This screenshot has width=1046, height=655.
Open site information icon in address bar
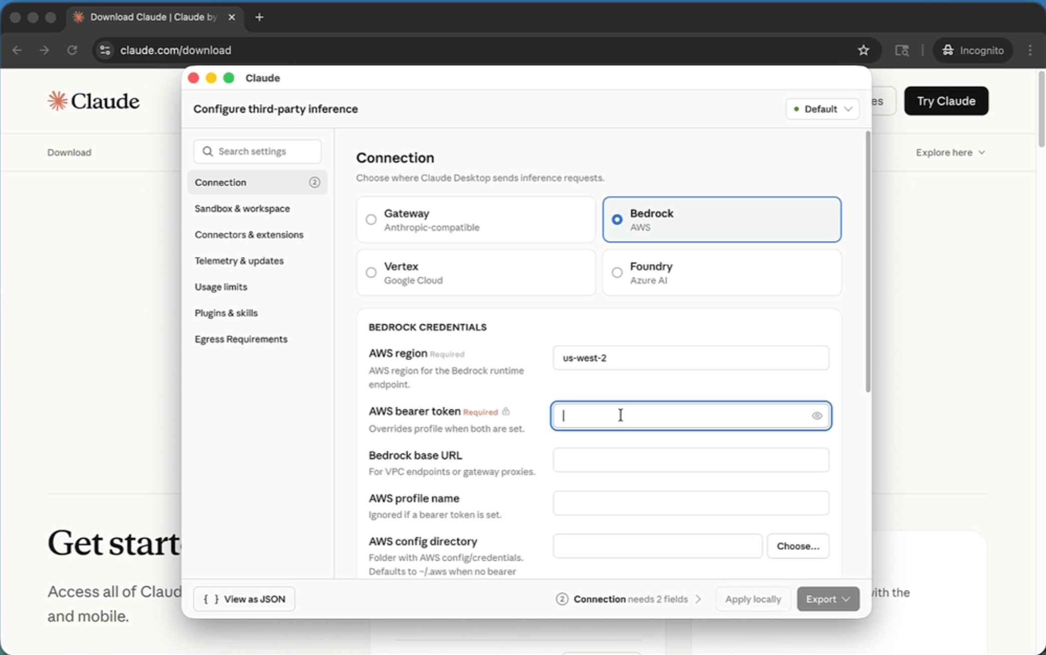105,50
